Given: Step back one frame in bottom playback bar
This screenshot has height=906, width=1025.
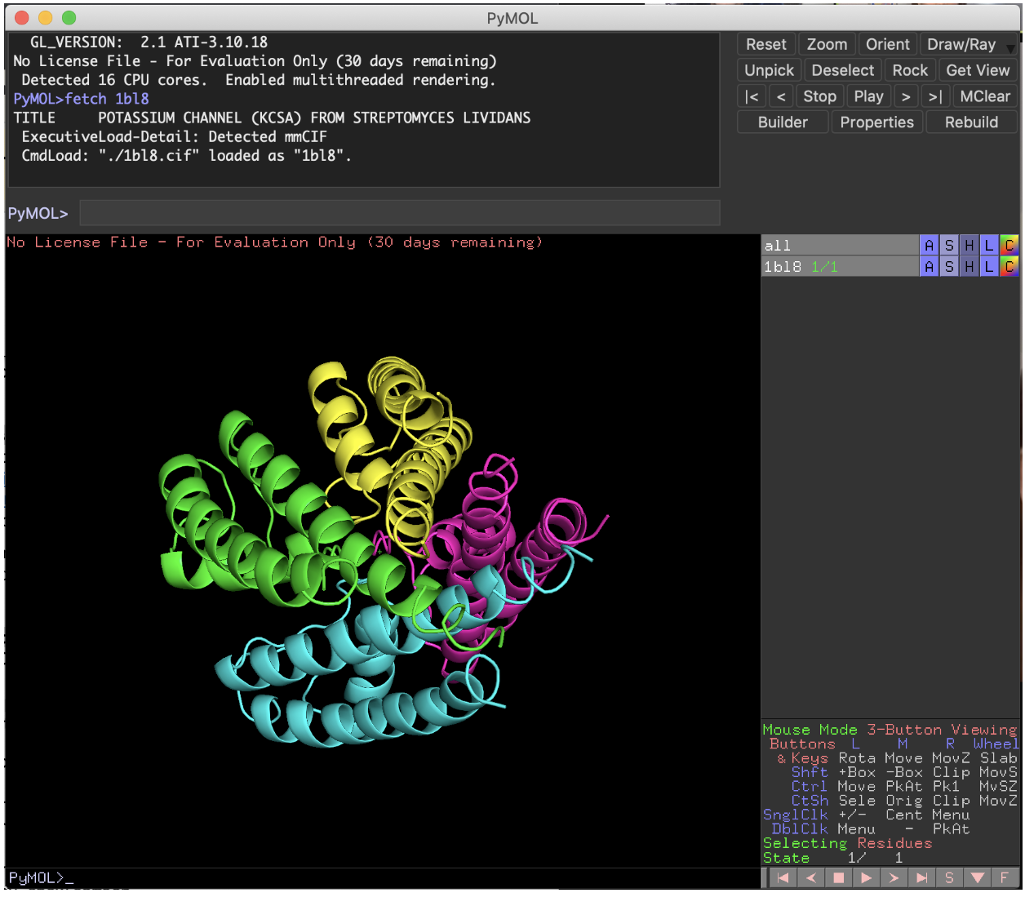Looking at the screenshot, I should coord(811,878).
